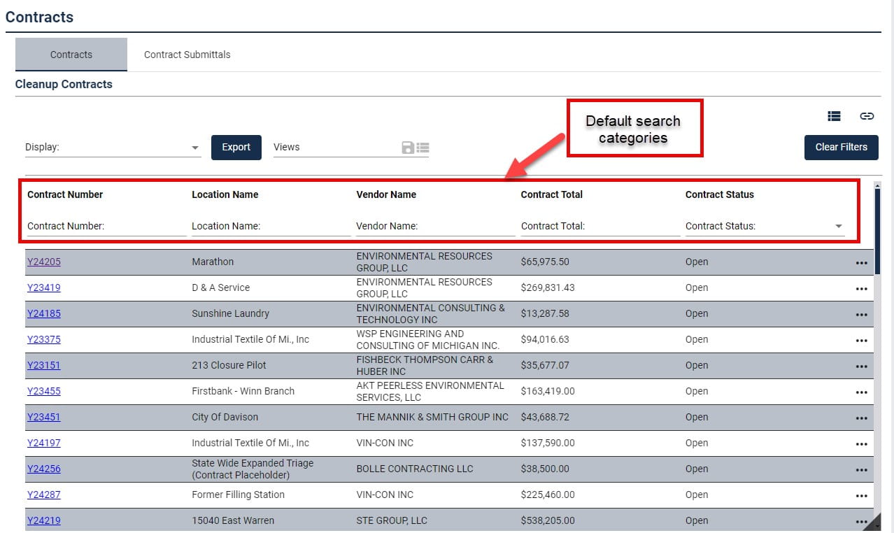Image resolution: width=894 pixels, height=533 pixels.
Task: Focus the Location Name filter field
Action: [x=271, y=226]
